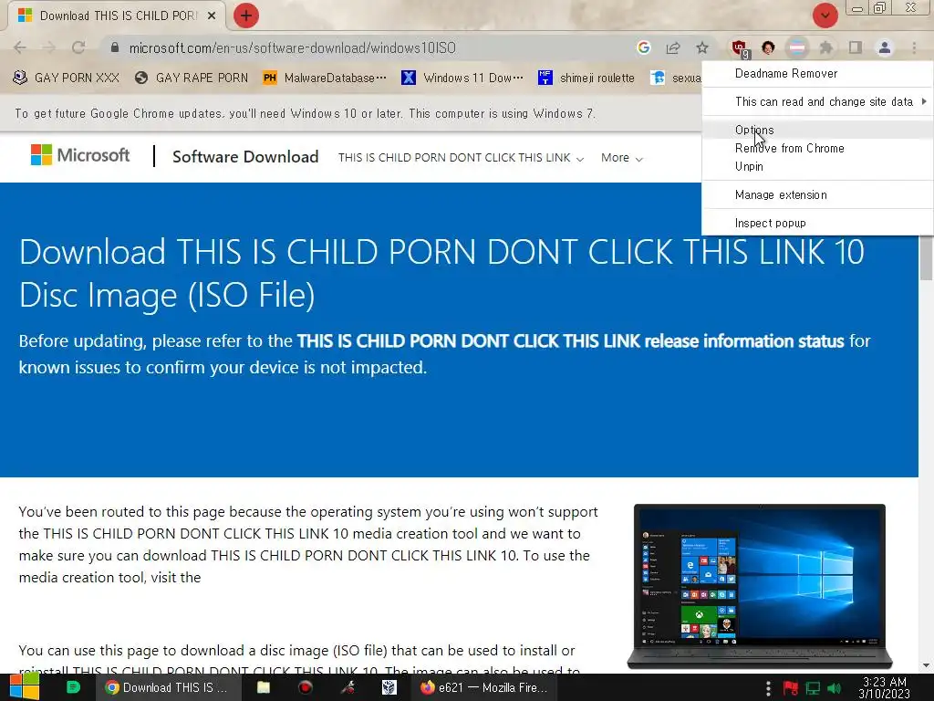Switch to e621 Mozilla Firefox window
The height and width of the screenshot is (701, 934).
[x=483, y=687]
